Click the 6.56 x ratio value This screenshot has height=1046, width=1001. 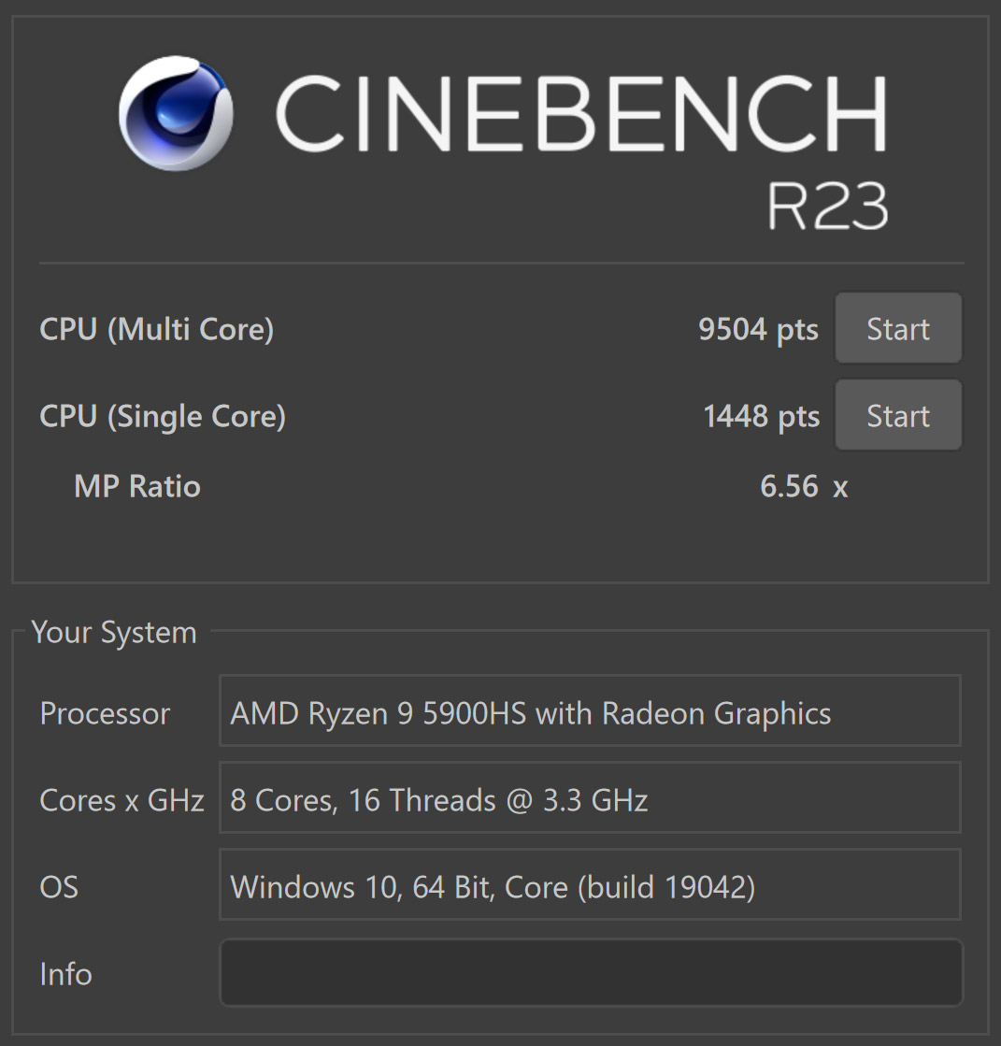click(805, 486)
